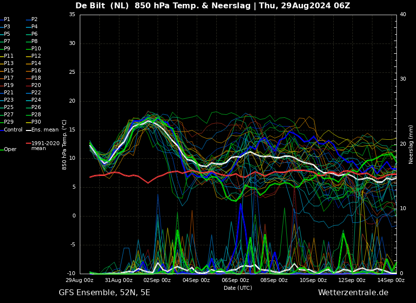Select the 06Sep 00z date tick

(x=235, y=281)
